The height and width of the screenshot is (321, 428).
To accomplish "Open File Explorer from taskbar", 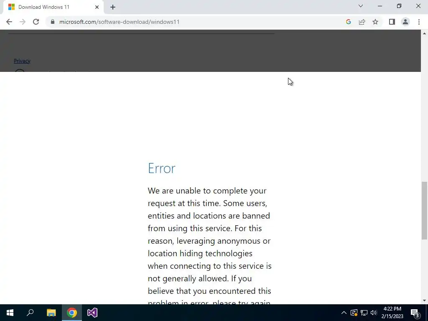I will tap(51, 313).
